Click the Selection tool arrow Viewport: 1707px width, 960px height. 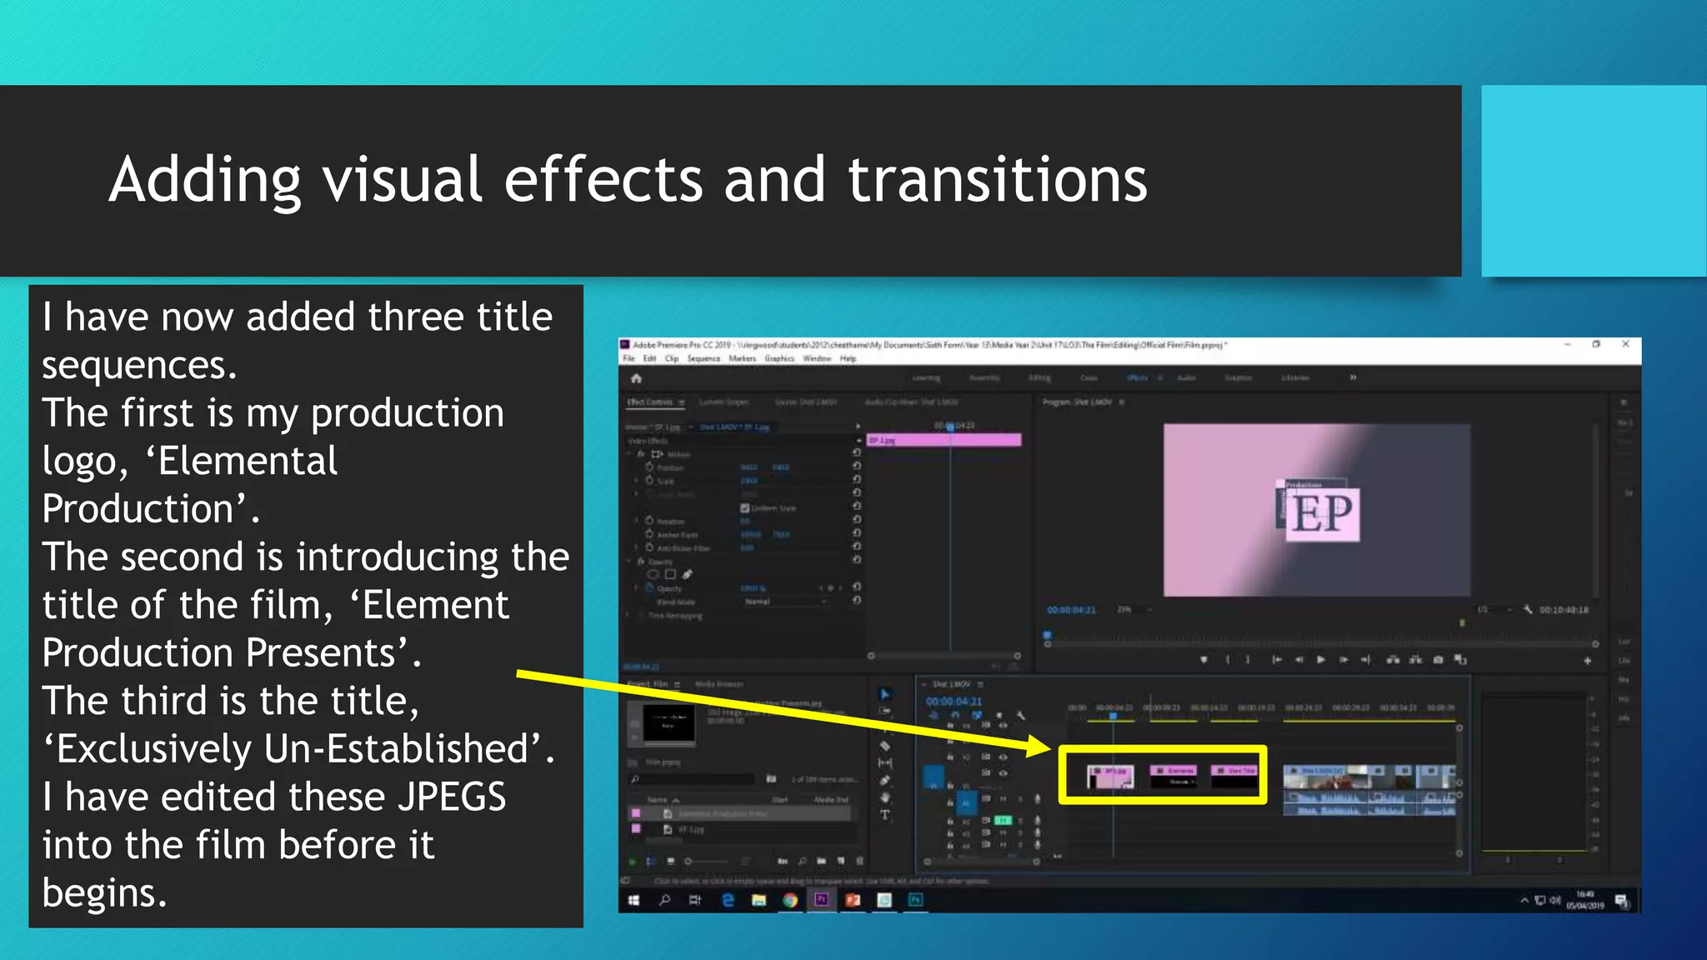click(x=885, y=694)
